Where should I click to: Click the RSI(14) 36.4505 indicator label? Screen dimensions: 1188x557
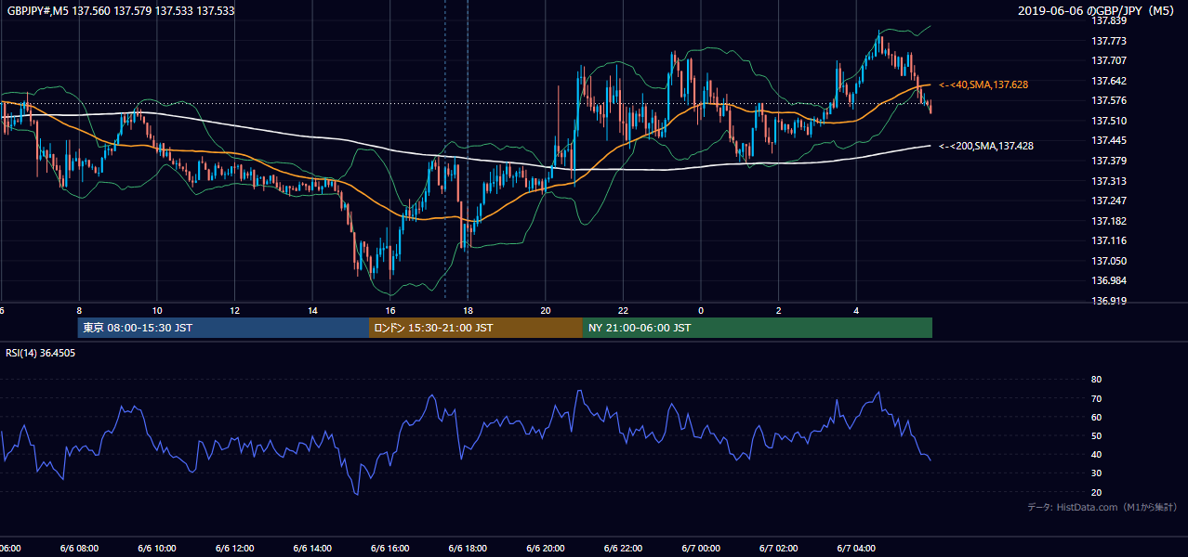click(x=41, y=353)
